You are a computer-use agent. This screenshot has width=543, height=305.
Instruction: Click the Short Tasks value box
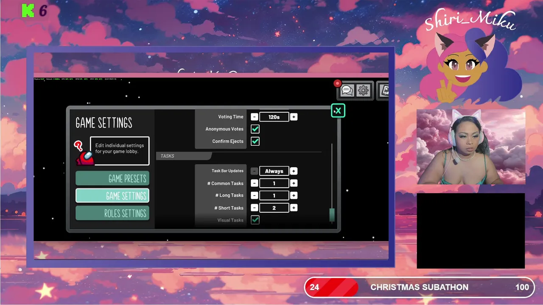[274, 208]
